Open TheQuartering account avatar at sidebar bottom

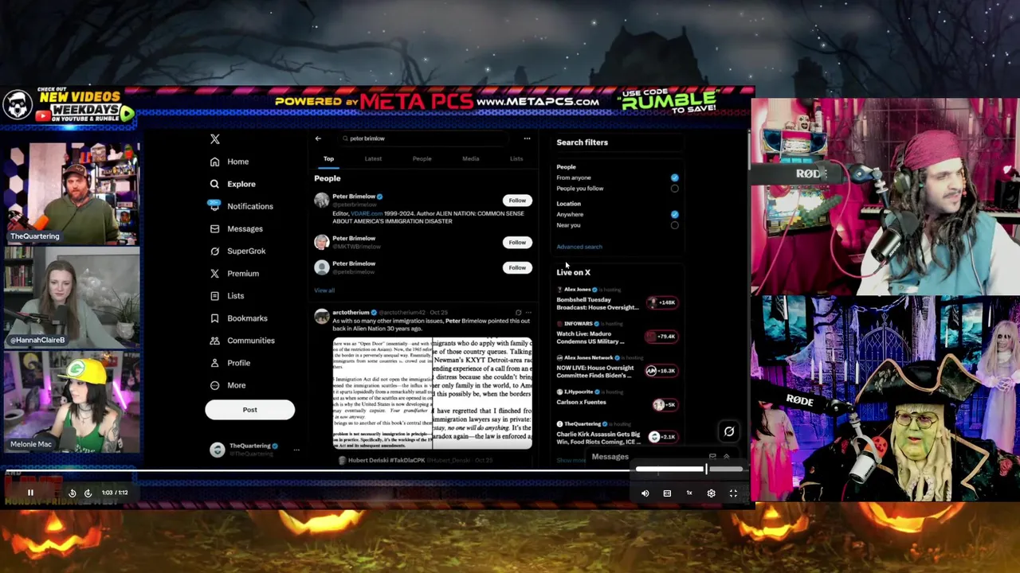[x=217, y=450]
